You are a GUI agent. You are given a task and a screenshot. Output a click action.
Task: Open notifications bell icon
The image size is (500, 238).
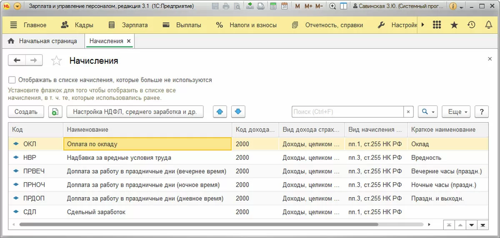[489, 25]
